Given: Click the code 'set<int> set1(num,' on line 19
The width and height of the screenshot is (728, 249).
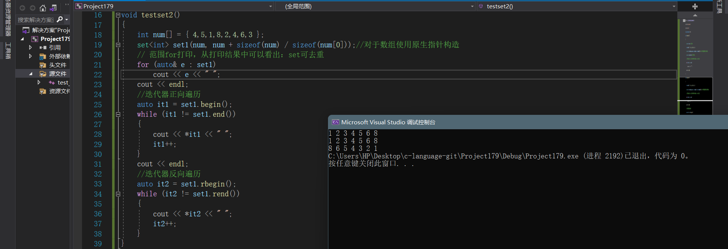Looking at the screenshot, I should pos(172,45).
